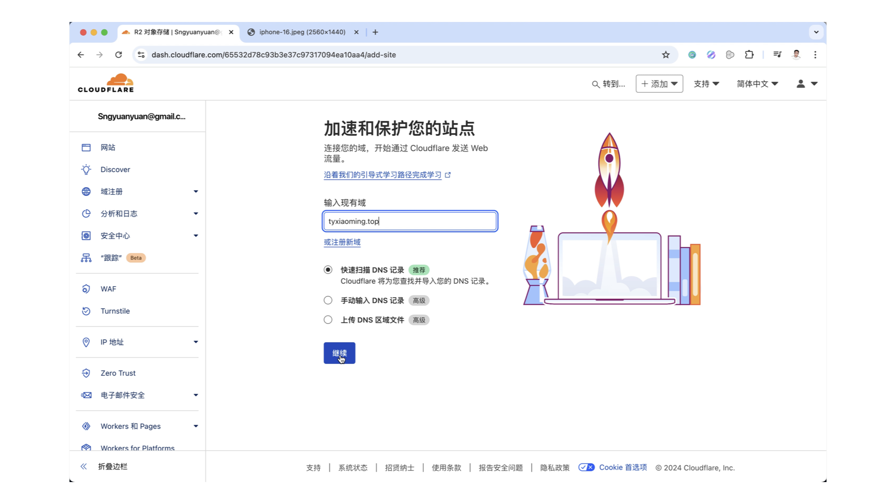Image resolution: width=896 pixels, height=504 pixels.
Task: Open the 网站 sidebar menu item
Action: click(108, 147)
